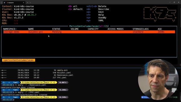
Task: Click the K9s Rev v0.26.7 value
Action: coord(18,15)
